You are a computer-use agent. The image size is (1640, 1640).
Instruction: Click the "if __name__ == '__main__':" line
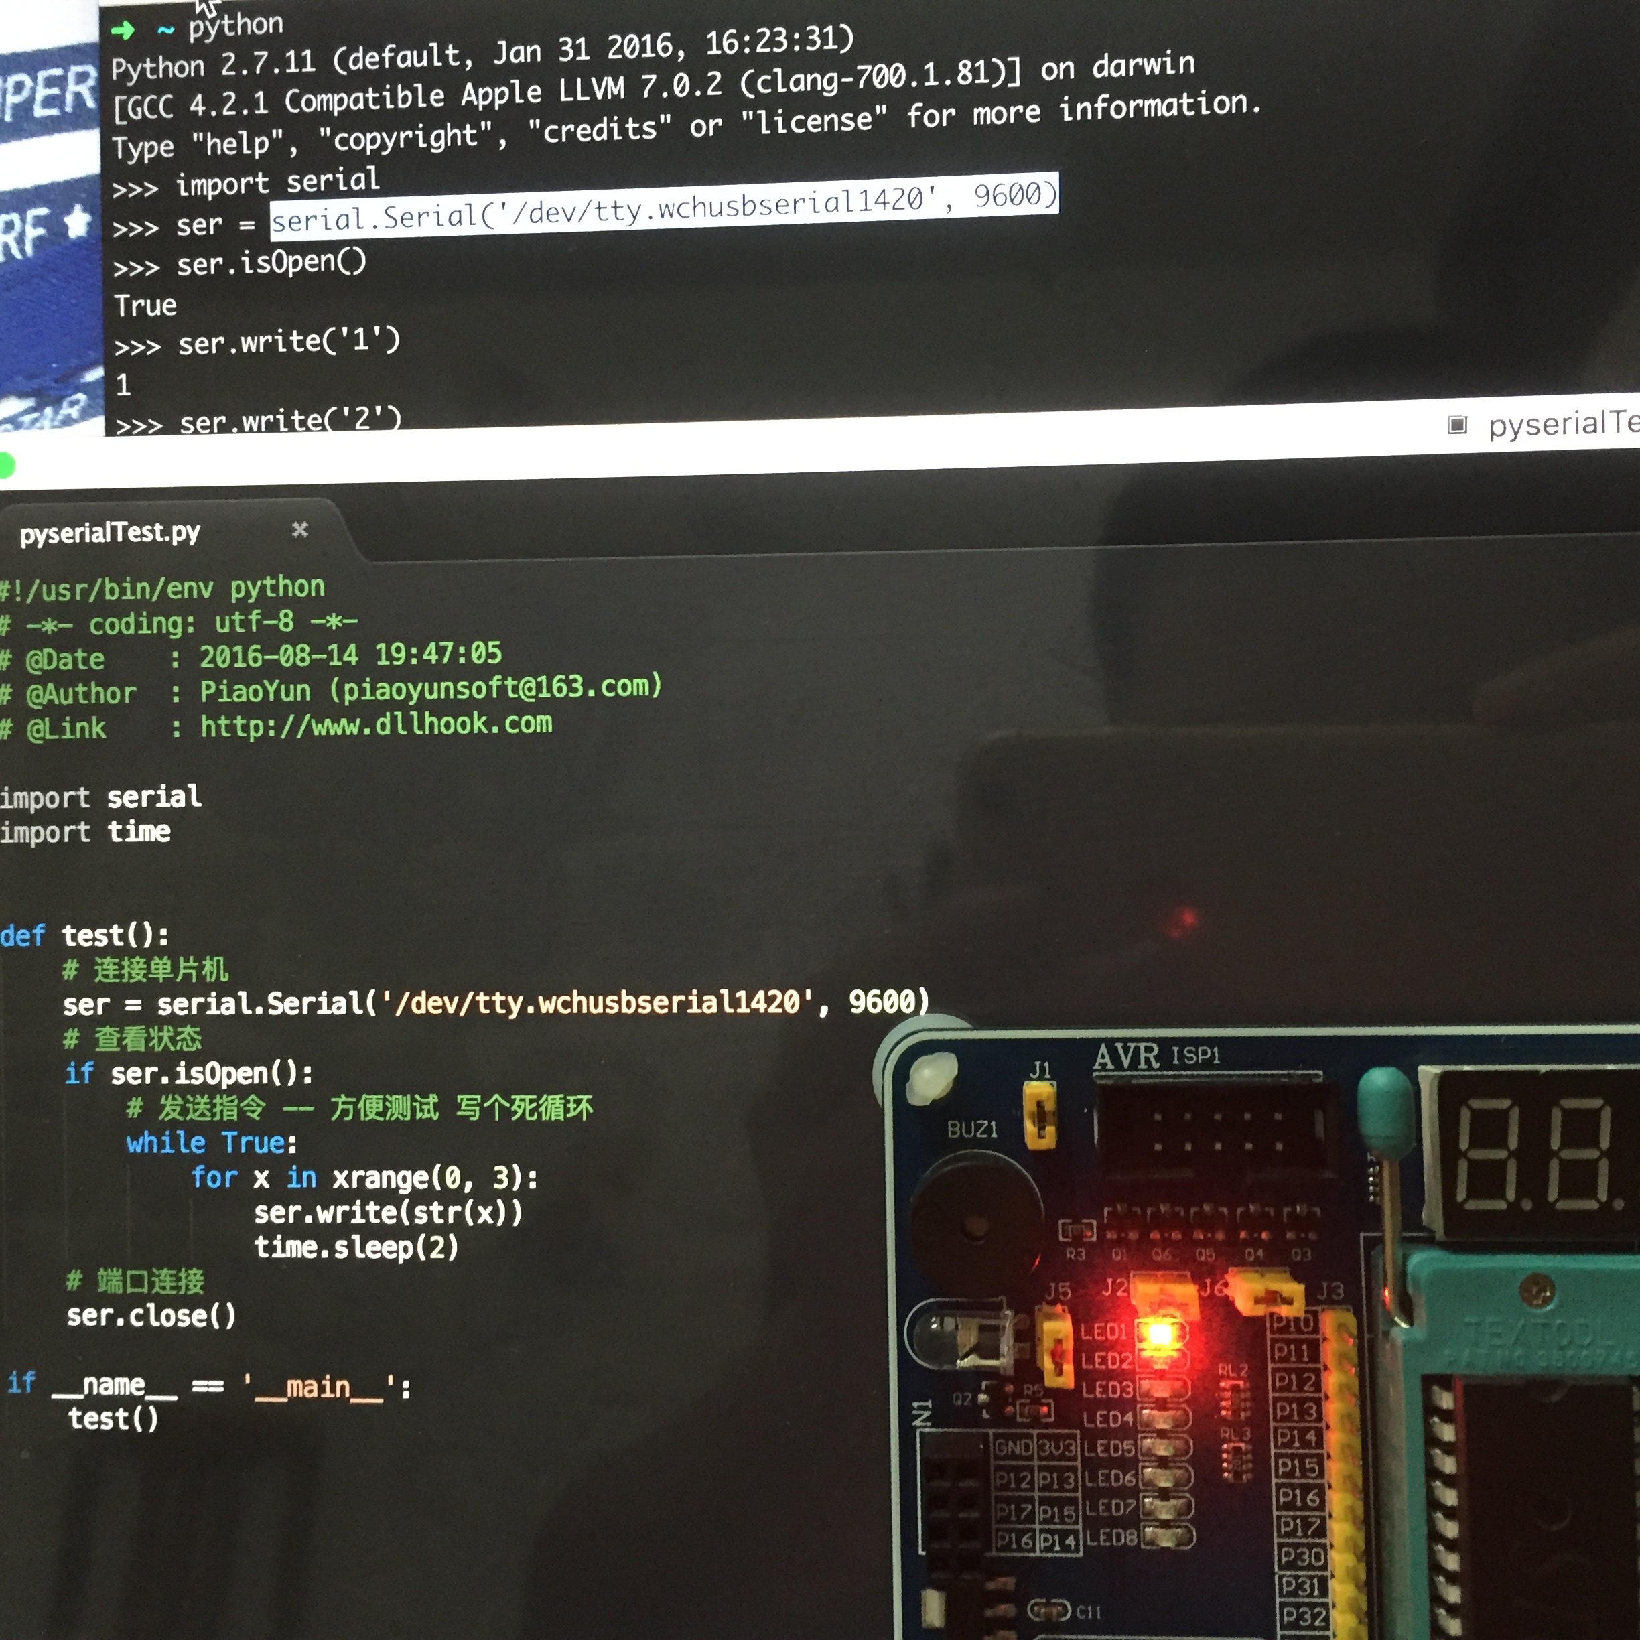pos(210,1387)
